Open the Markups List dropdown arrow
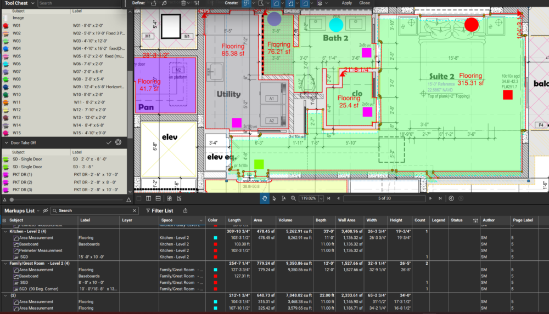The width and height of the screenshot is (549, 314). 38,211
